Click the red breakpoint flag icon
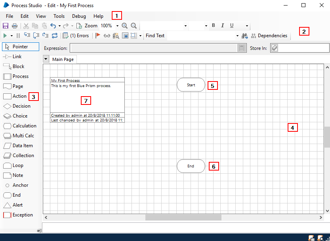The width and height of the screenshot is (330, 241). click(98, 36)
